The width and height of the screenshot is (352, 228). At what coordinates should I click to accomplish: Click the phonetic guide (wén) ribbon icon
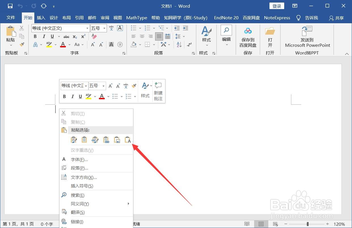(x=111, y=28)
